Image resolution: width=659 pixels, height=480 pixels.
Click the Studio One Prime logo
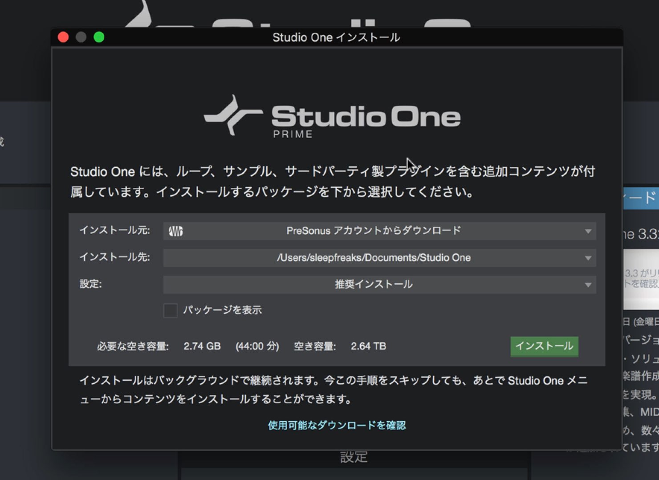(x=332, y=117)
